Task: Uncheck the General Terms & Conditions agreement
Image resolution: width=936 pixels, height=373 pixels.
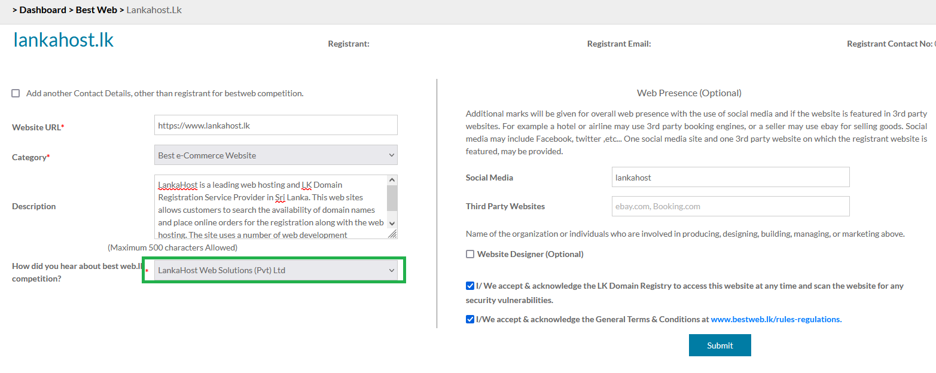Action: click(x=470, y=319)
